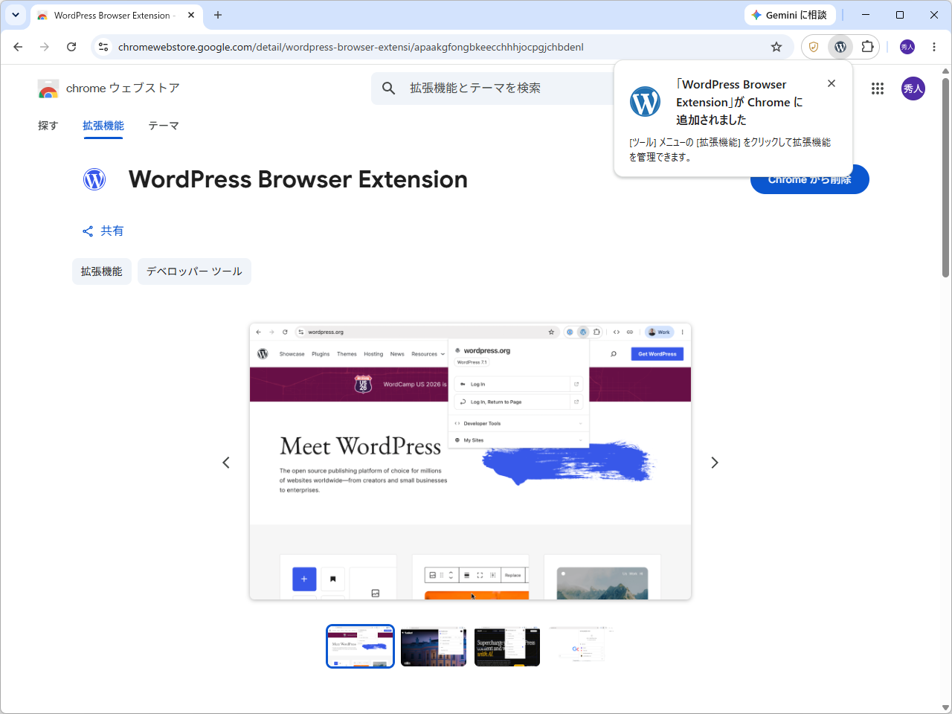Close the WordPress Browser Extension tab
This screenshot has height=714, width=952.
(x=191, y=15)
